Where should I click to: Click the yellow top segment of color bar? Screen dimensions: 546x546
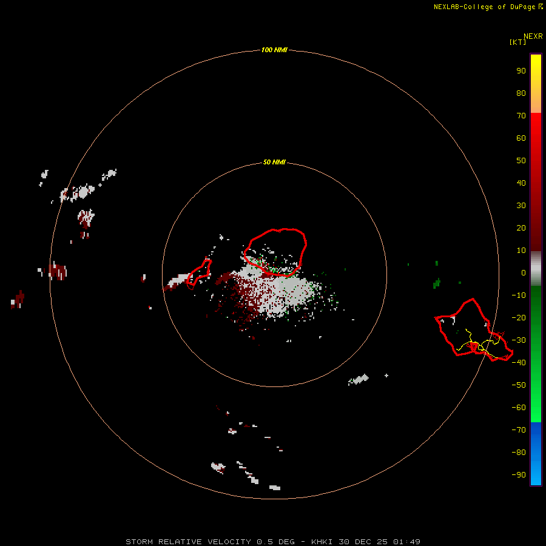(536, 84)
